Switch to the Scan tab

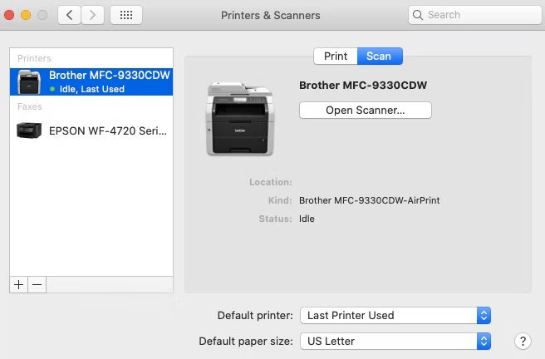pyautogui.click(x=380, y=56)
